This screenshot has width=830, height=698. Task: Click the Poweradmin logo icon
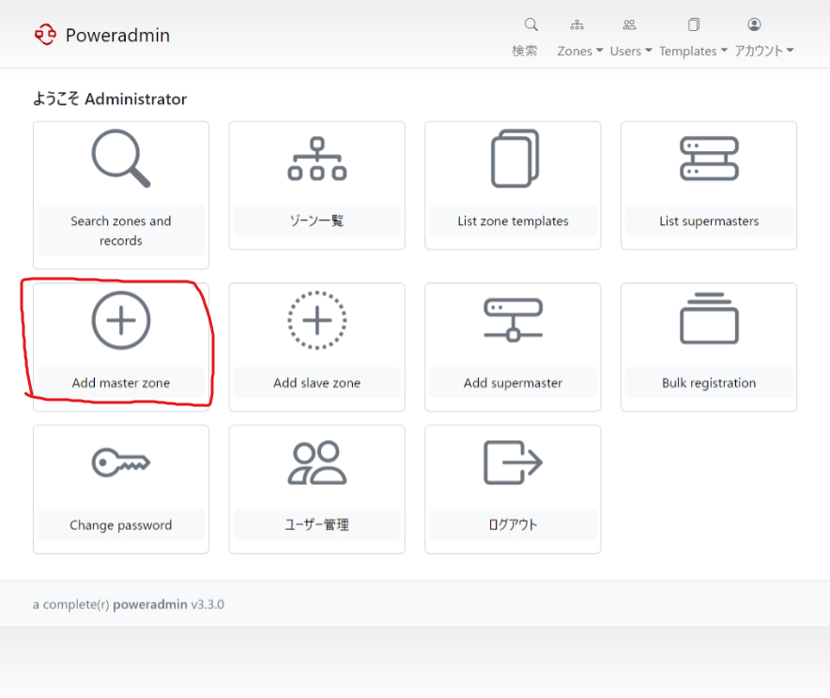(x=45, y=35)
